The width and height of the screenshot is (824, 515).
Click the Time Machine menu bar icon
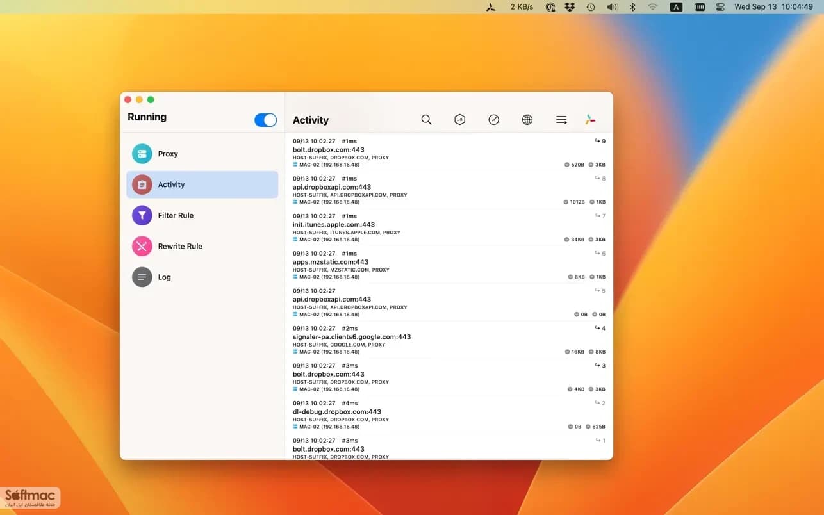[590, 7]
